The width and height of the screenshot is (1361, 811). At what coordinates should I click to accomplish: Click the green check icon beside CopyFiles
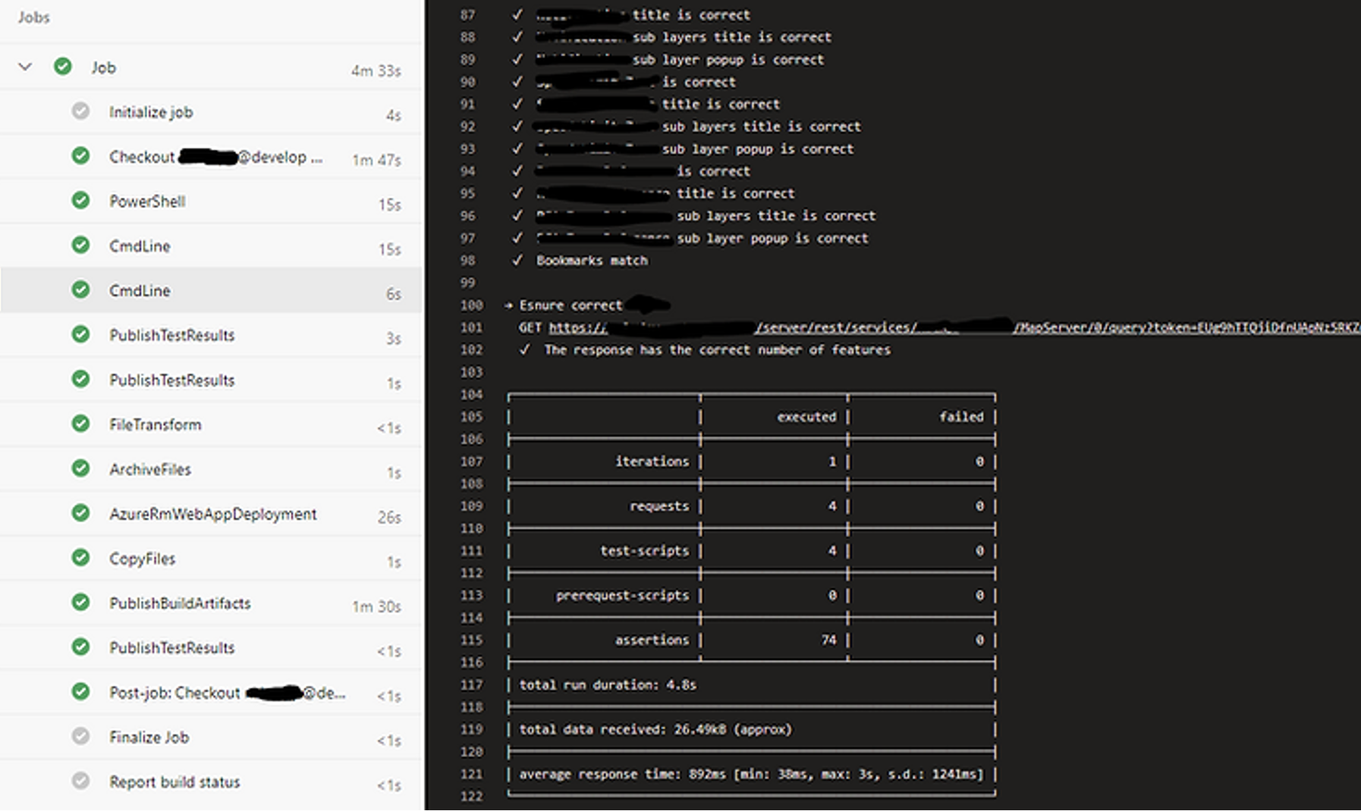point(80,558)
